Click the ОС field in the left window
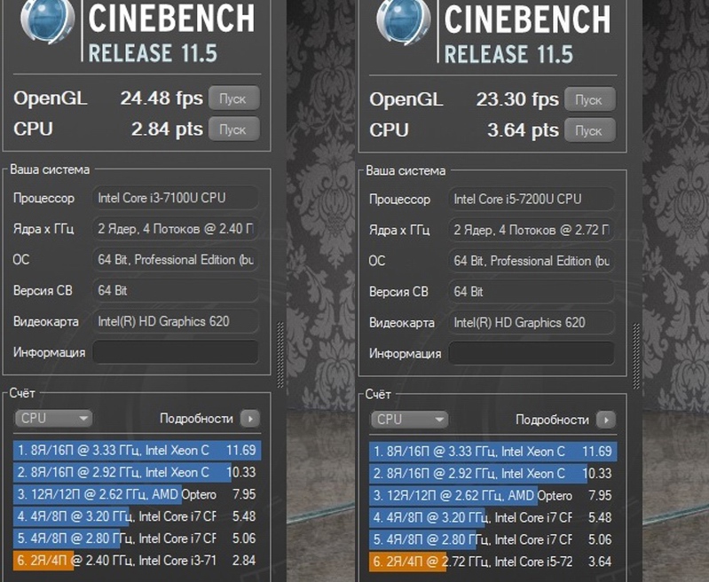709x582 pixels. [x=176, y=260]
